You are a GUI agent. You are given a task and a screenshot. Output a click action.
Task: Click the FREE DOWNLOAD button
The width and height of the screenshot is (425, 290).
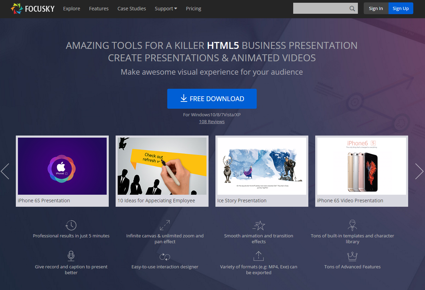coord(212,99)
